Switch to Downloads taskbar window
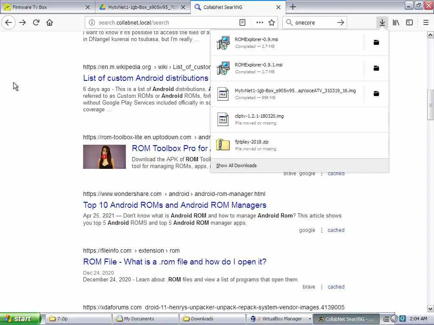 tap(212, 319)
